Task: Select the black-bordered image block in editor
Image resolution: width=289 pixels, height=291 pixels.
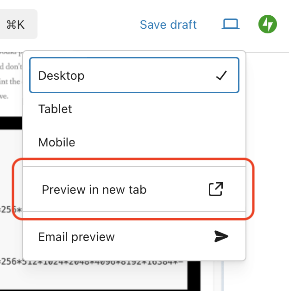Action: point(10,123)
